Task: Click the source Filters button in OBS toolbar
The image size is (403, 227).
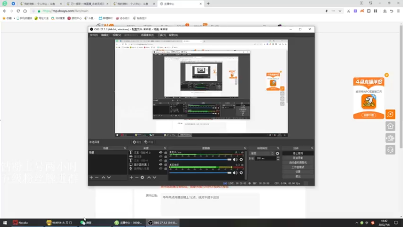Action: (x=149, y=142)
